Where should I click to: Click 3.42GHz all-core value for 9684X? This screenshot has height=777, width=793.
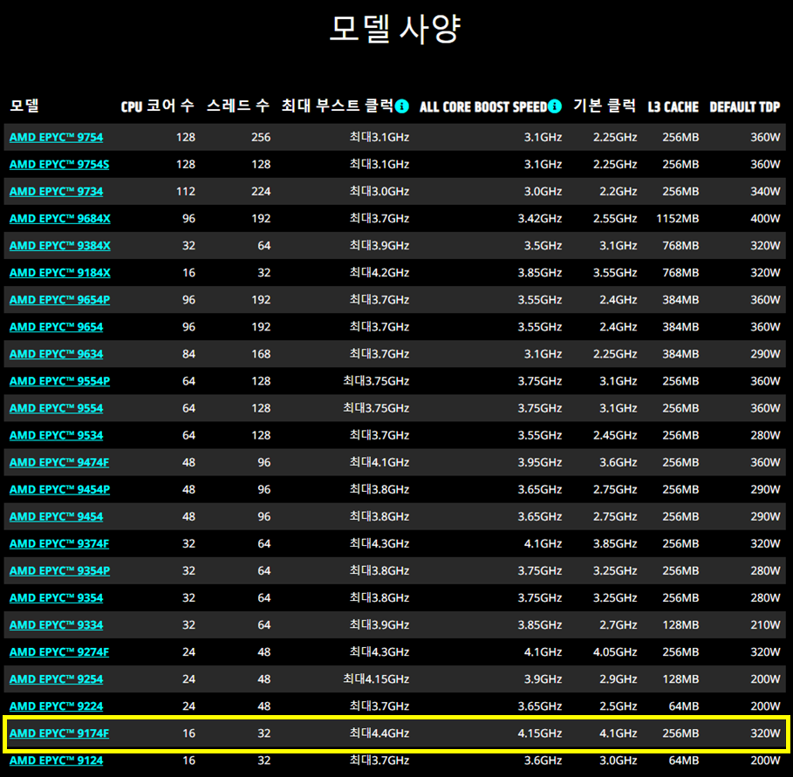point(540,218)
